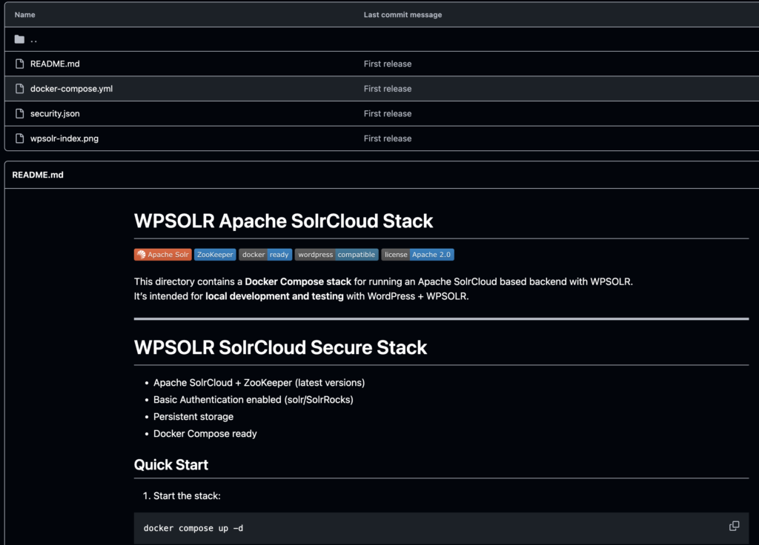Click the docker ready badge
The height and width of the screenshot is (545, 759).
coord(265,255)
